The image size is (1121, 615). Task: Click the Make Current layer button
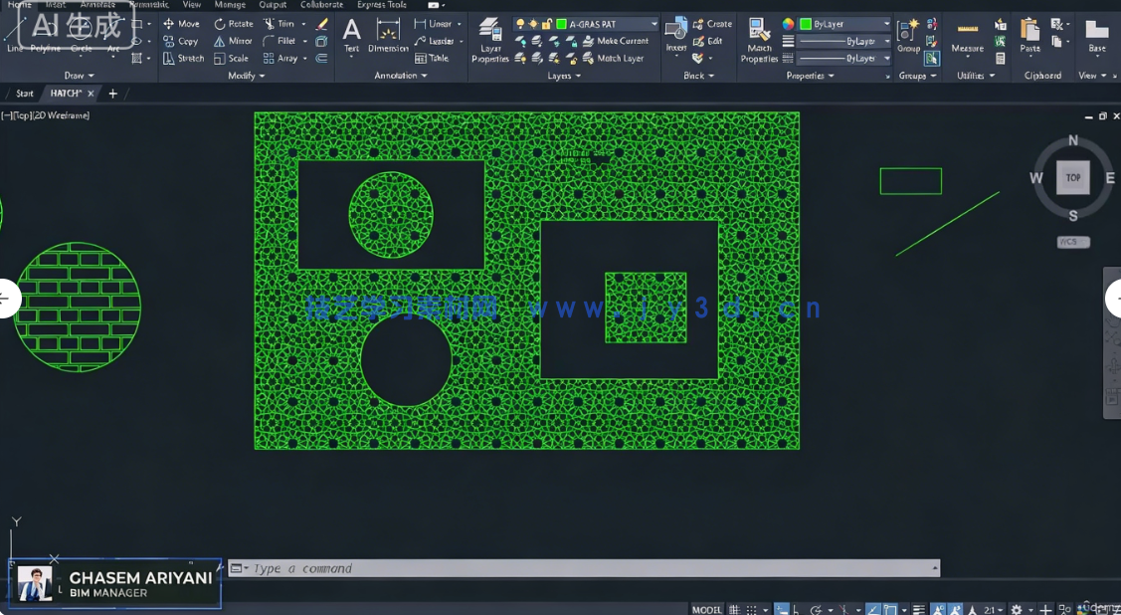pyautogui.click(x=617, y=41)
